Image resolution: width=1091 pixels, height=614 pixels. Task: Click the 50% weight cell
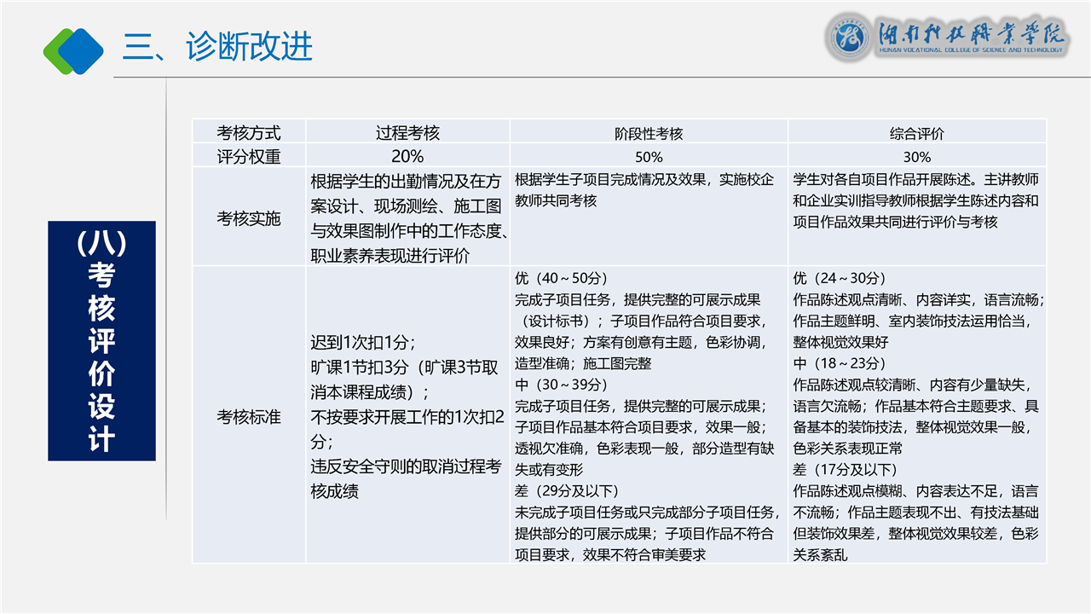tap(649, 158)
